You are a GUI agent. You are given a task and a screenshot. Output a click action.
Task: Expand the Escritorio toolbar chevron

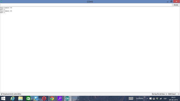[x=145, y=97]
